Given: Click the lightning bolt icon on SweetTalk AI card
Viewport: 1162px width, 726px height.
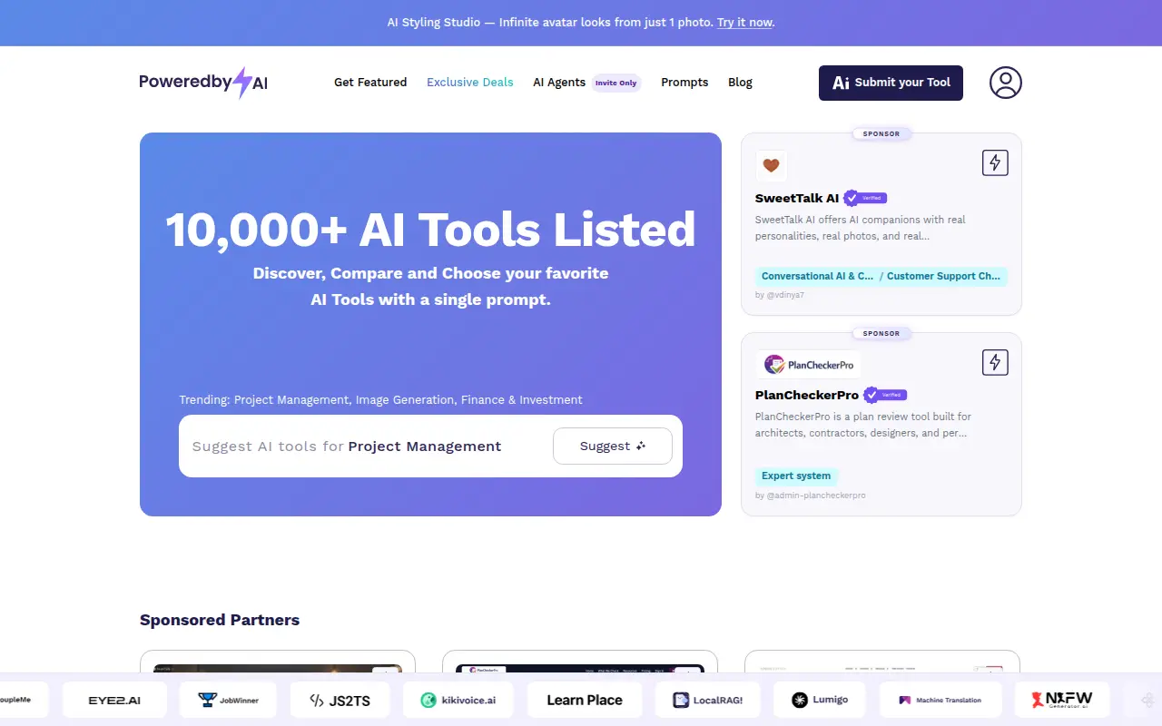Looking at the screenshot, I should [995, 163].
